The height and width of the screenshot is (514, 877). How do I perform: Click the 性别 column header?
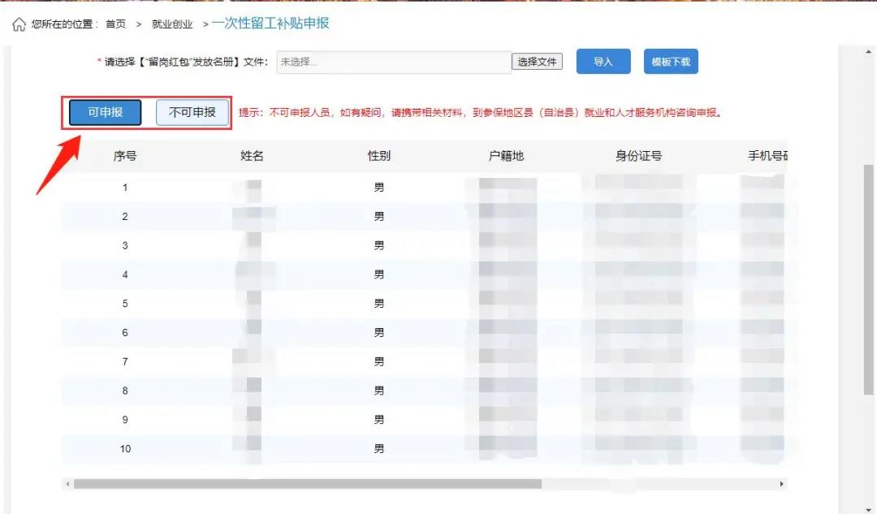pos(379,155)
